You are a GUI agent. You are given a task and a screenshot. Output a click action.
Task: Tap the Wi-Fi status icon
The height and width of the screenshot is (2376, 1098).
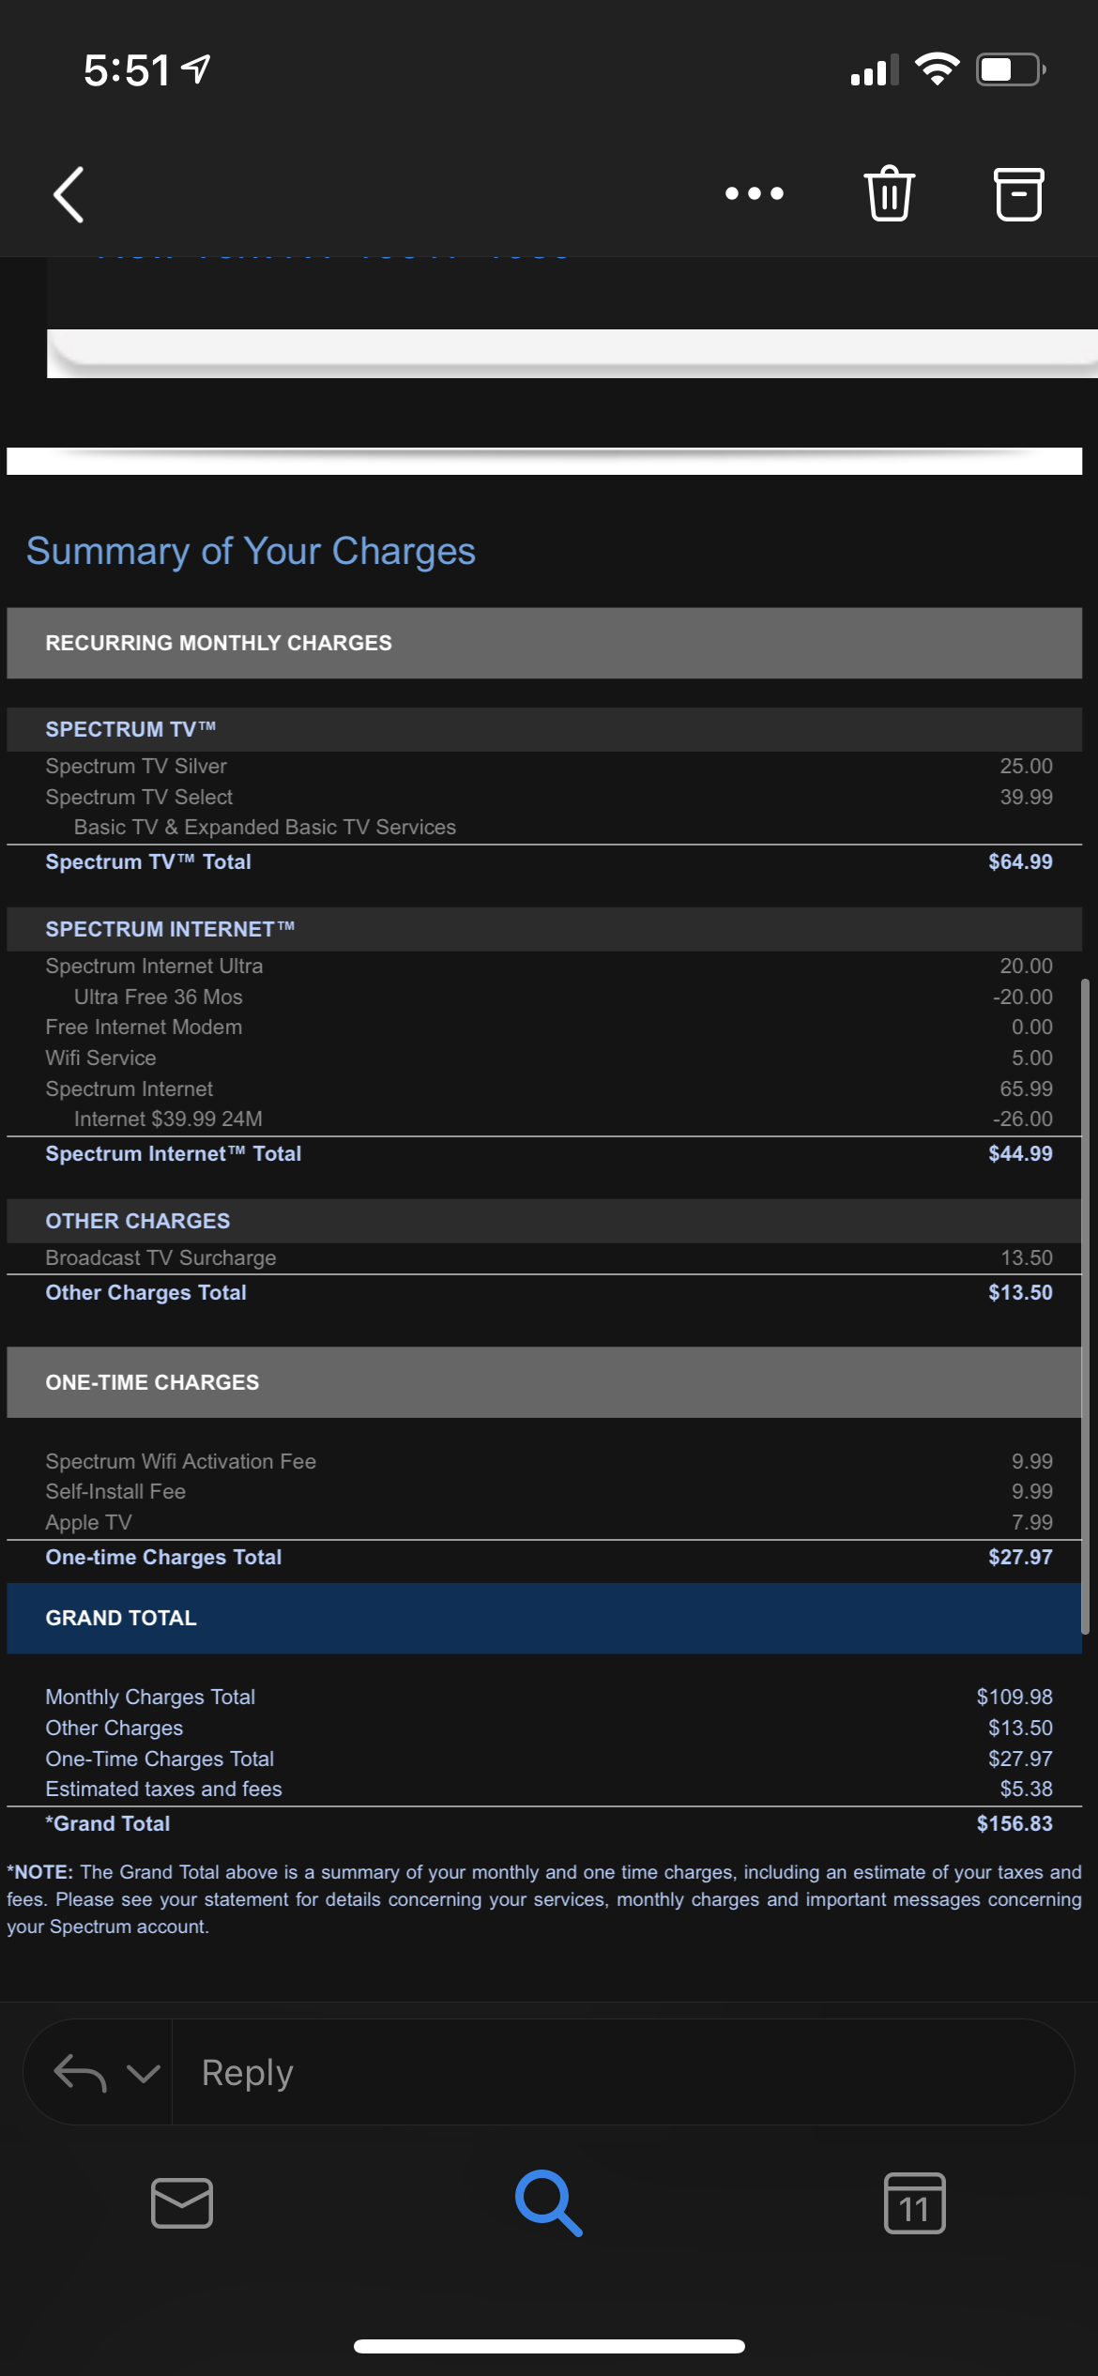pyautogui.click(x=937, y=69)
